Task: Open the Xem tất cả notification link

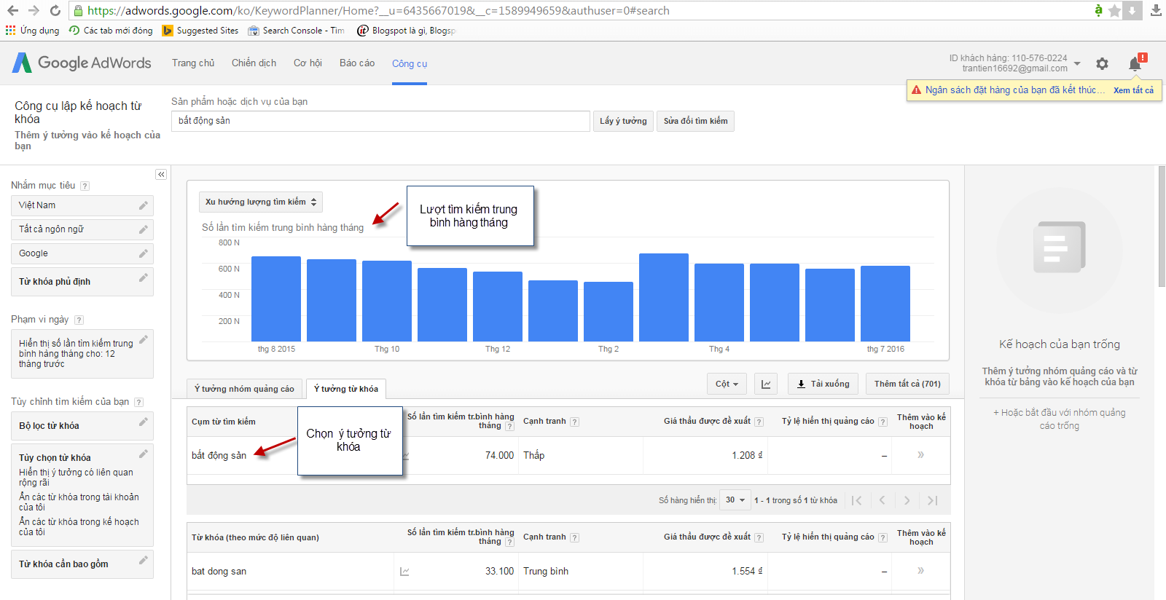Action: (x=1133, y=90)
